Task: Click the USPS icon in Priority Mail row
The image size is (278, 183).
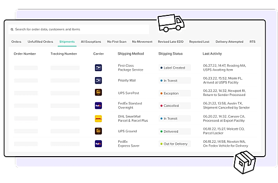Action: point(98,81)
